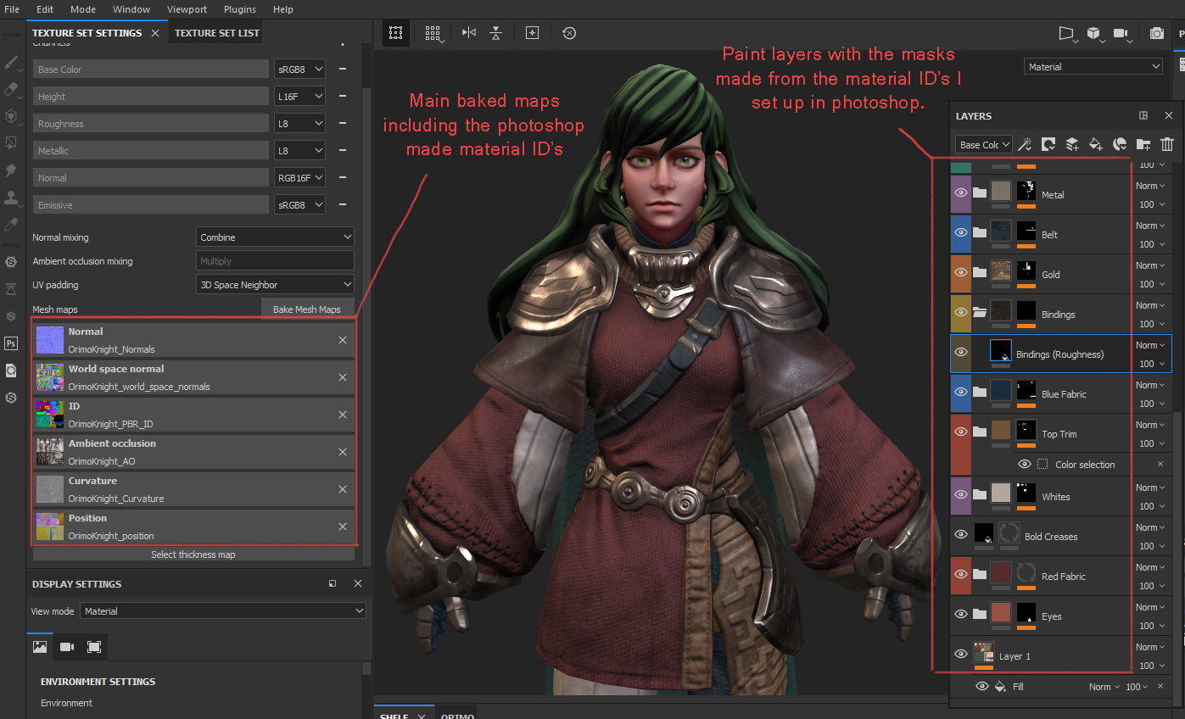
Task: Select the Eraser tool in left toolbar
Action: [11, 89]
